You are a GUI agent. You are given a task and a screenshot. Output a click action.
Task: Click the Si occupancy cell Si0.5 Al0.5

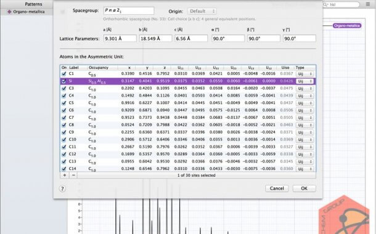(x=97, y=81)
